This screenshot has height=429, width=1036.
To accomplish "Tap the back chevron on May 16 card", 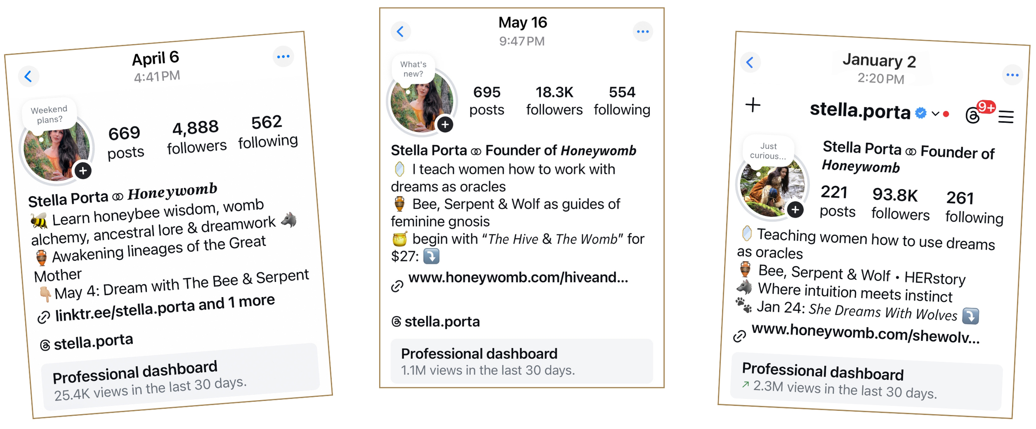I will click(x=400, y=32).
